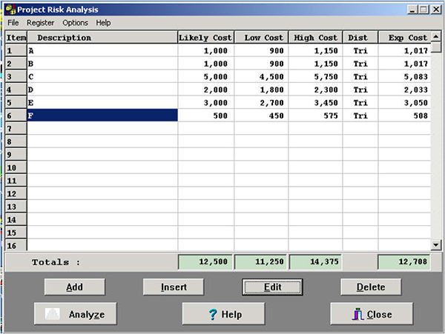Select description cell C
Screen dimensions: 445x334
102,76
